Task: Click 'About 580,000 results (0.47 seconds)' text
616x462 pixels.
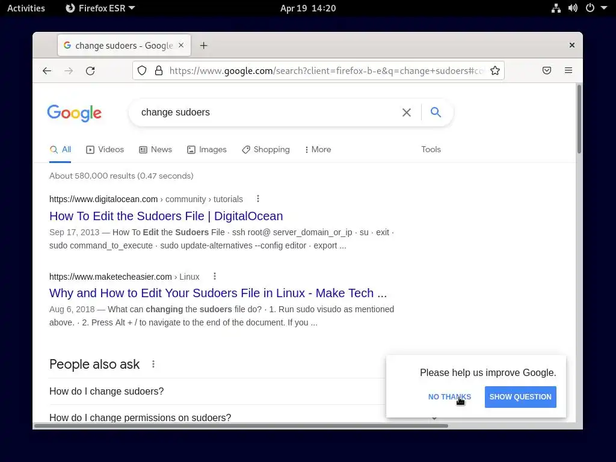Action: (x=122, y=176)
